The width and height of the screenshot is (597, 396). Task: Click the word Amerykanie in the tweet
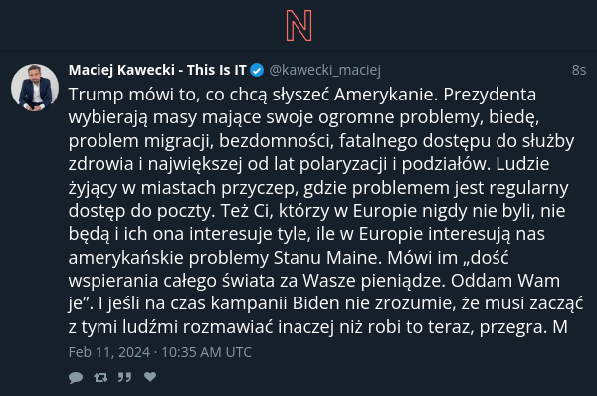tap(386, 95)
